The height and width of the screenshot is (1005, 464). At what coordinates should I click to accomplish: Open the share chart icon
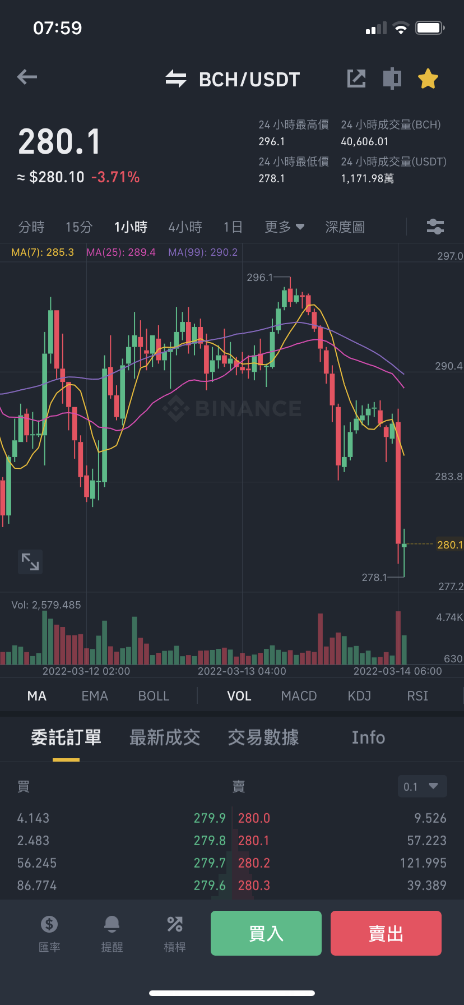click(x=356, y=79)
